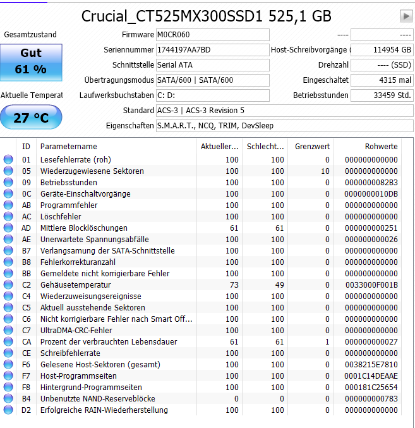The image size is (415, 428).
Task: Click the status orb for Gemeldete nicht korrigierbare Fehler
Action: pyautogui.click(x=8, y=273)
